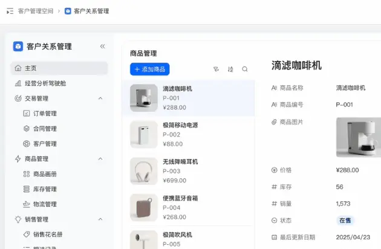Click the airplane icon beside 物流管理
This screenshot has height=249, width=381.
point(27,204)
